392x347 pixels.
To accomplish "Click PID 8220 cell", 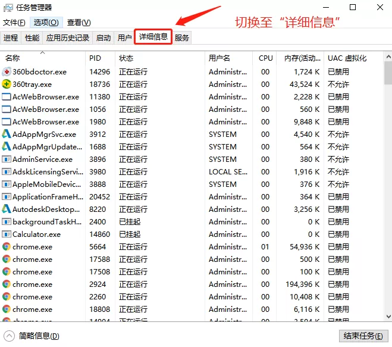I will [98, 210].
